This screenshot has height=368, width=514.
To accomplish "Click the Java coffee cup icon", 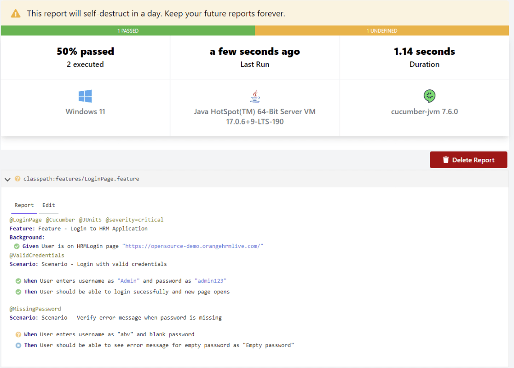I will point(254,96).
